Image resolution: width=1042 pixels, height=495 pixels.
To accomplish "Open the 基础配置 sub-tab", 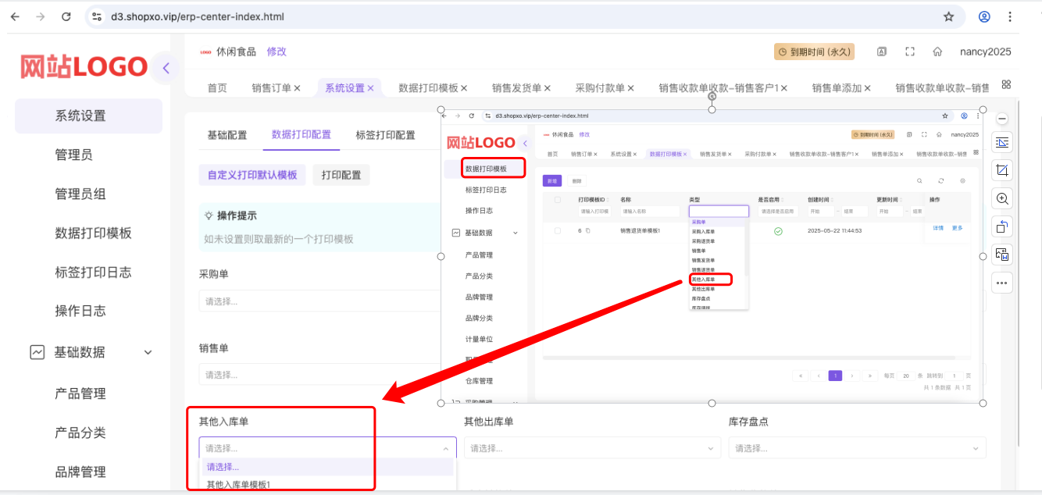I will pyautogui.click(x=227, y=134).
